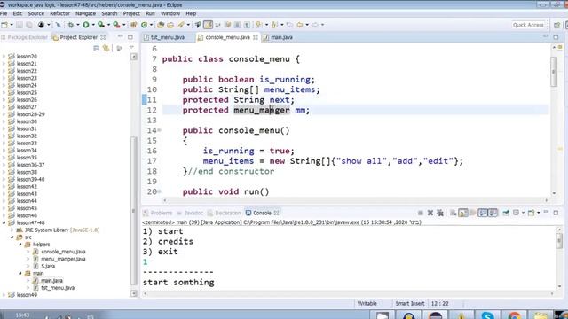This screenshot has height=319, width=568.
Task: Maximize the Project Explorer panel
Action: click(130, 37)
